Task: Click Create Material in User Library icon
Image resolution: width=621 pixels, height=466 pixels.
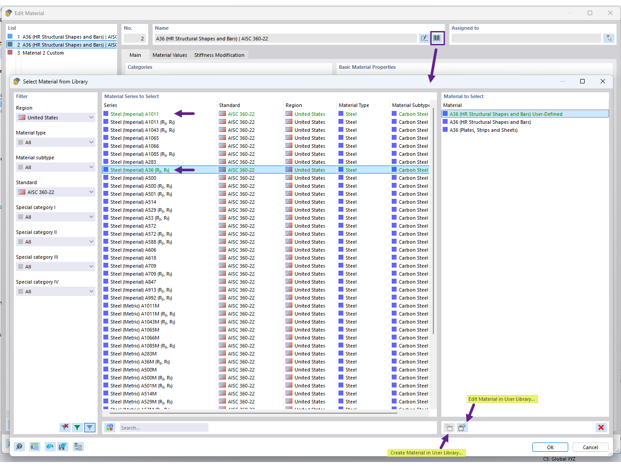Action: point(448,427)
